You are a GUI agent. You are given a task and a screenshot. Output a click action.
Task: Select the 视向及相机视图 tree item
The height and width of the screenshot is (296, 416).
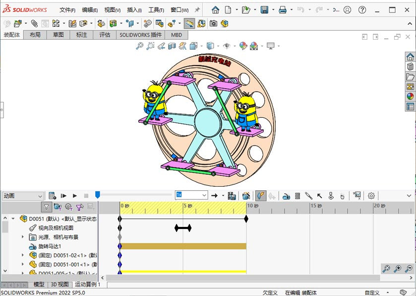pos(56,228)
